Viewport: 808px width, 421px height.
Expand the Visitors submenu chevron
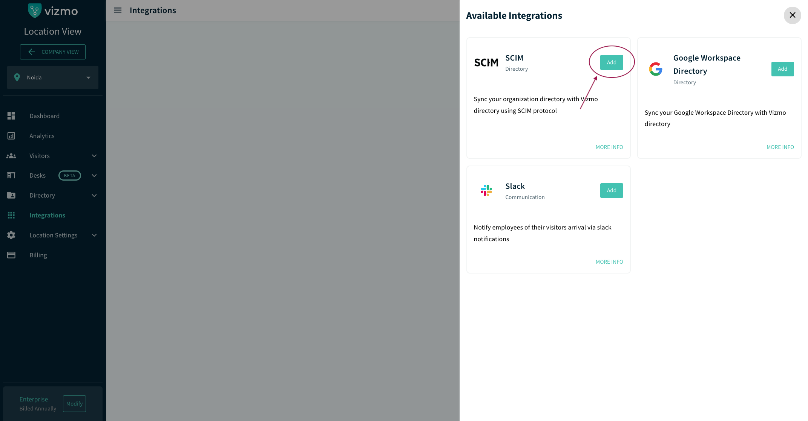(94, 156)
